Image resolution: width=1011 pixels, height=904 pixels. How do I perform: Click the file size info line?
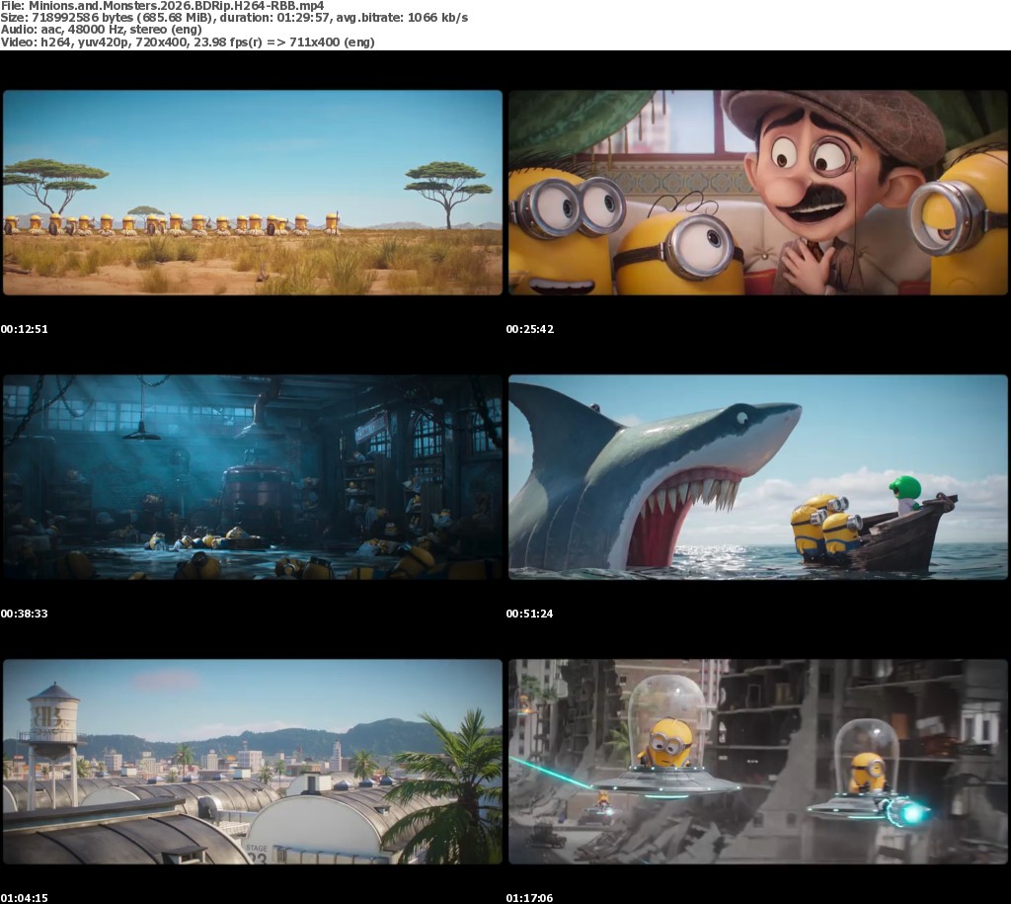pos(235,18)
